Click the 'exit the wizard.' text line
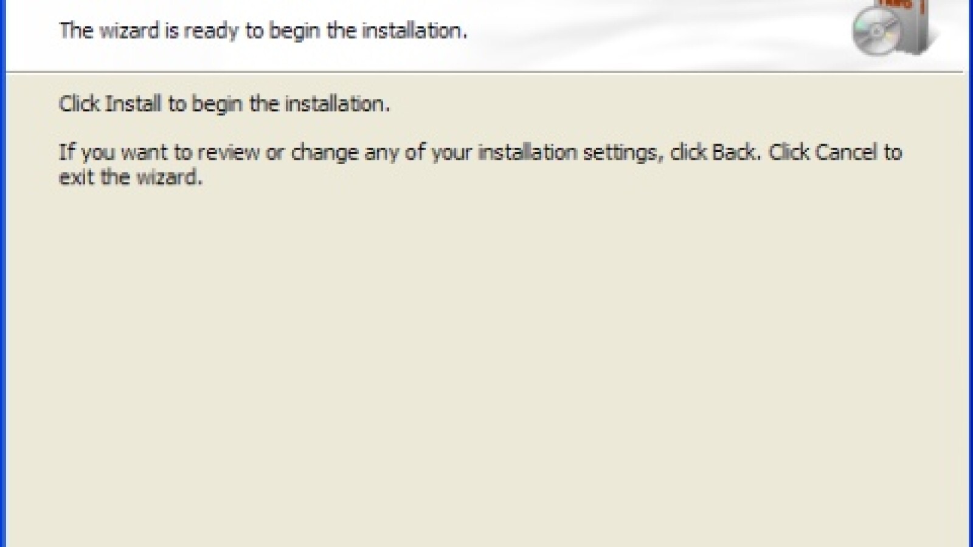Screen dimensions: 973x547 [130, 177]
